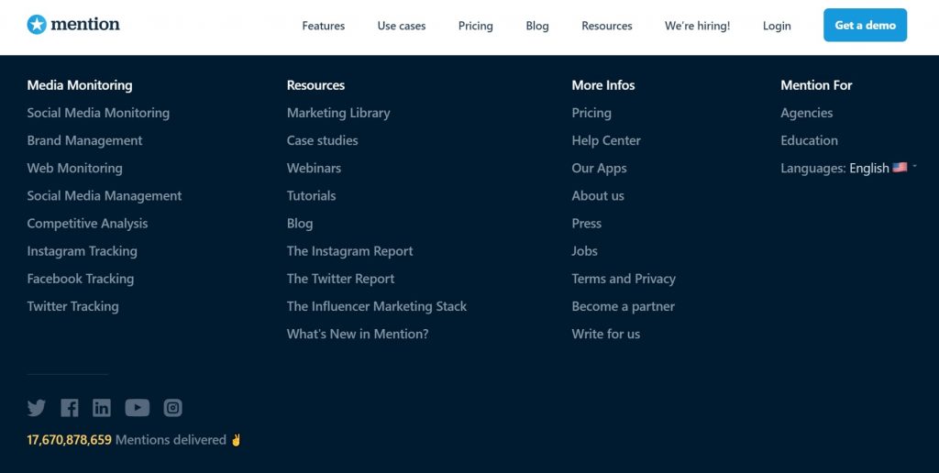This screenshot has height=473, width=939.
Task: Open Marketing Library link
Action: pyautogui.click(x=338, y=113)
